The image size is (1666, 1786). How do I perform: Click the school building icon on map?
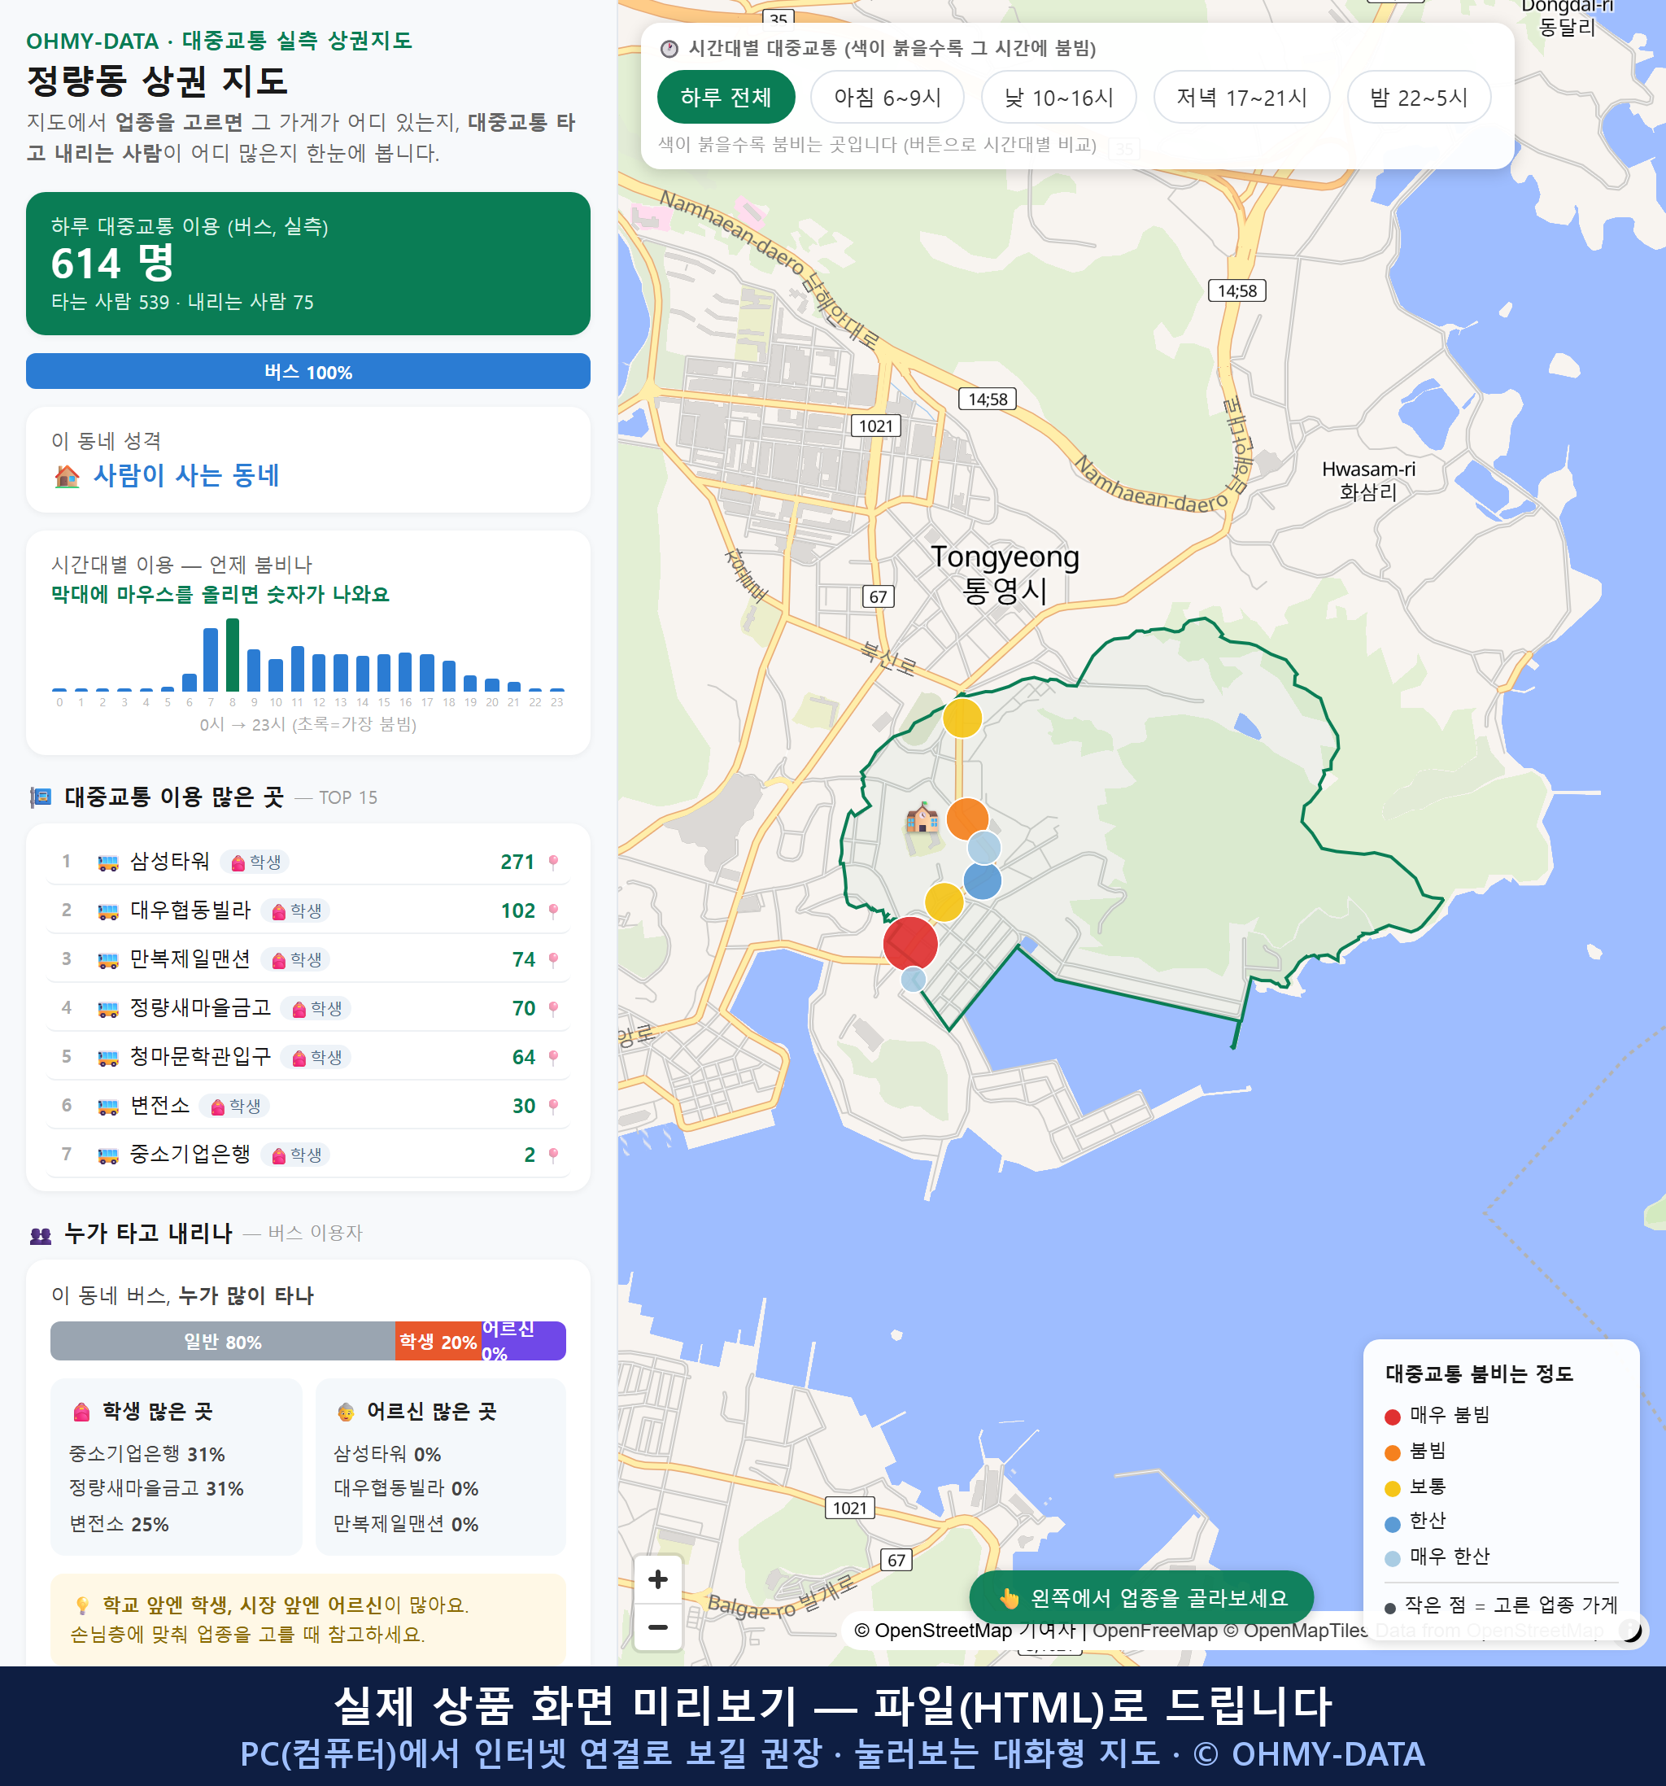pos(922,819)
